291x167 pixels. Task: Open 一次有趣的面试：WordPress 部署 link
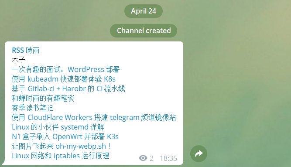[65, 69]
